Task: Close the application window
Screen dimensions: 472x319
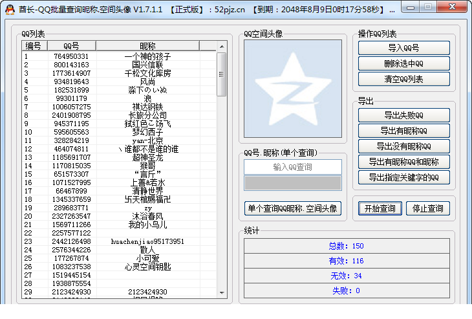Action: click(452, 6)
